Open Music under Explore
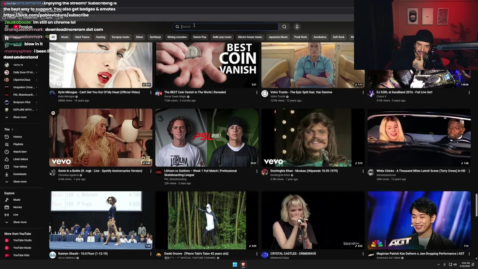This screenshot has height=269, width=478. click(17, 200)
